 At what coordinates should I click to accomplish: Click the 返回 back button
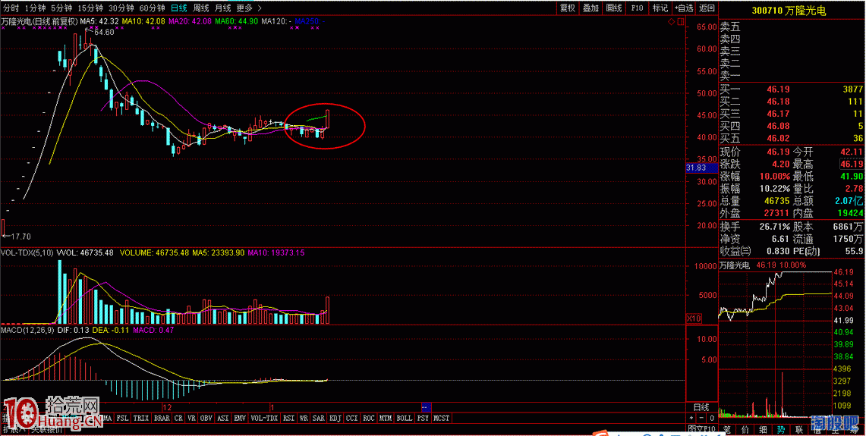coord(707,8)
